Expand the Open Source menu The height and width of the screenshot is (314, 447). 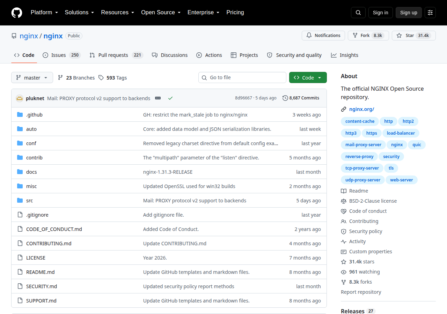pos(161,13)
